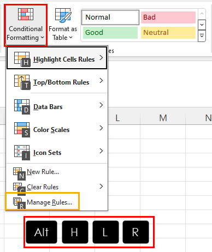Apply the Bad cell style
The image size is (212, 252).
click(x=168, y=17)
